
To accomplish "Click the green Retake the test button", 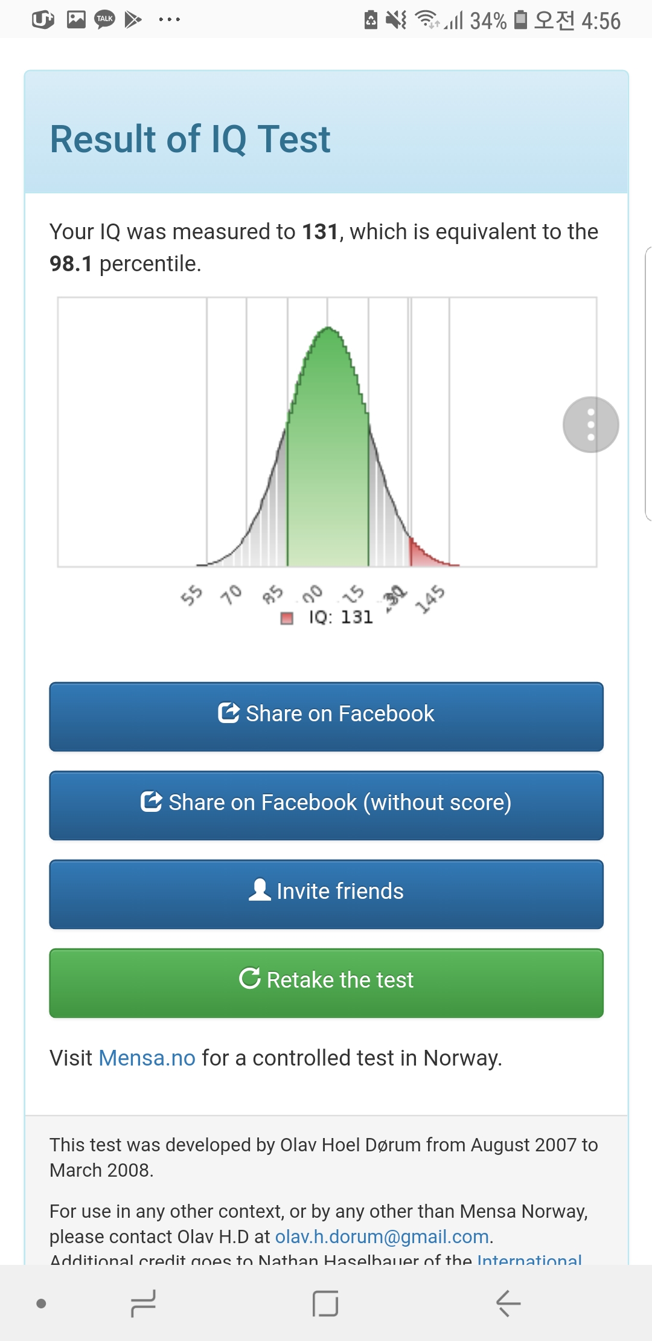I will click(x=326, y=983).
